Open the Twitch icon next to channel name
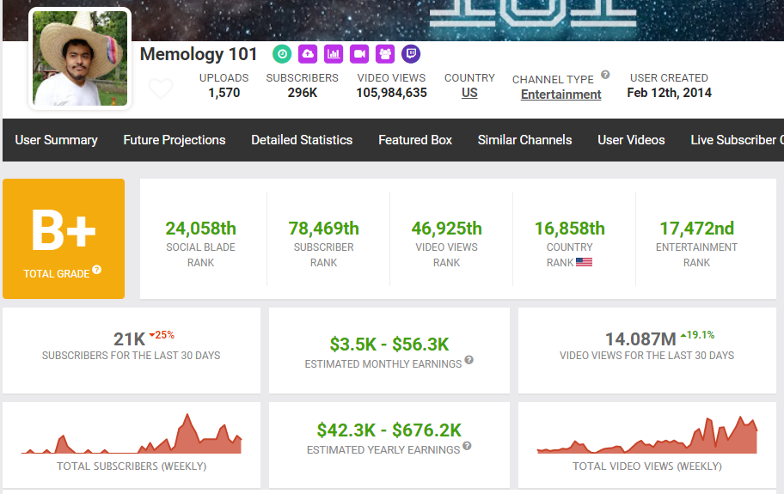Image resolution: width=784 pixels, height=494 pixels. point(411,54)
